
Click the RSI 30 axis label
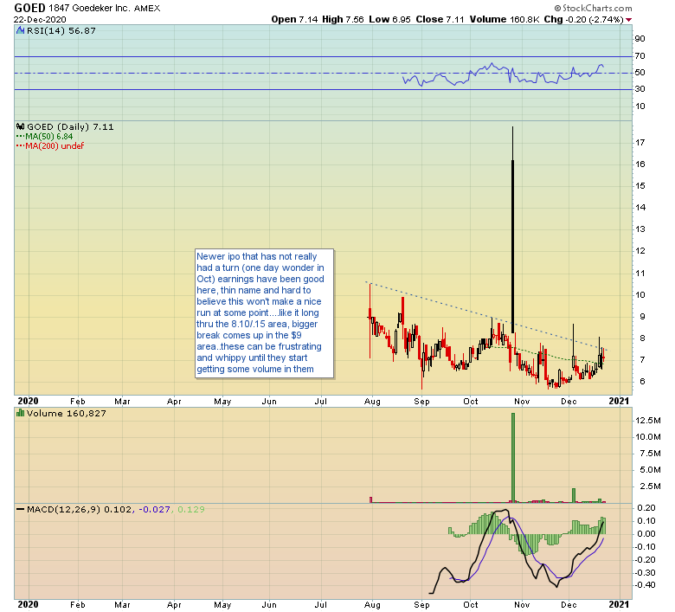(640, 88)
